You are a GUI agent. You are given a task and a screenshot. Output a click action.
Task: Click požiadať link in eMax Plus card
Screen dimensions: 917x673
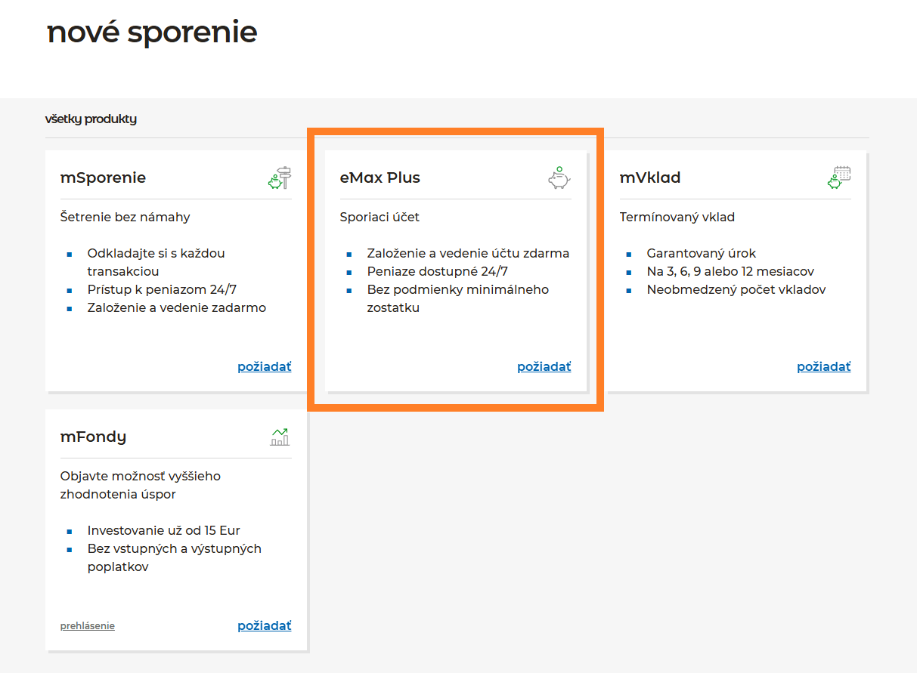[544, 367]
